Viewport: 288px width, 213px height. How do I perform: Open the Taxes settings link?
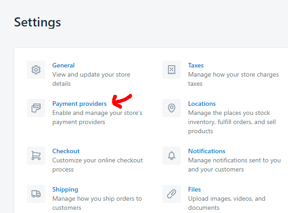tap(196, 65)
